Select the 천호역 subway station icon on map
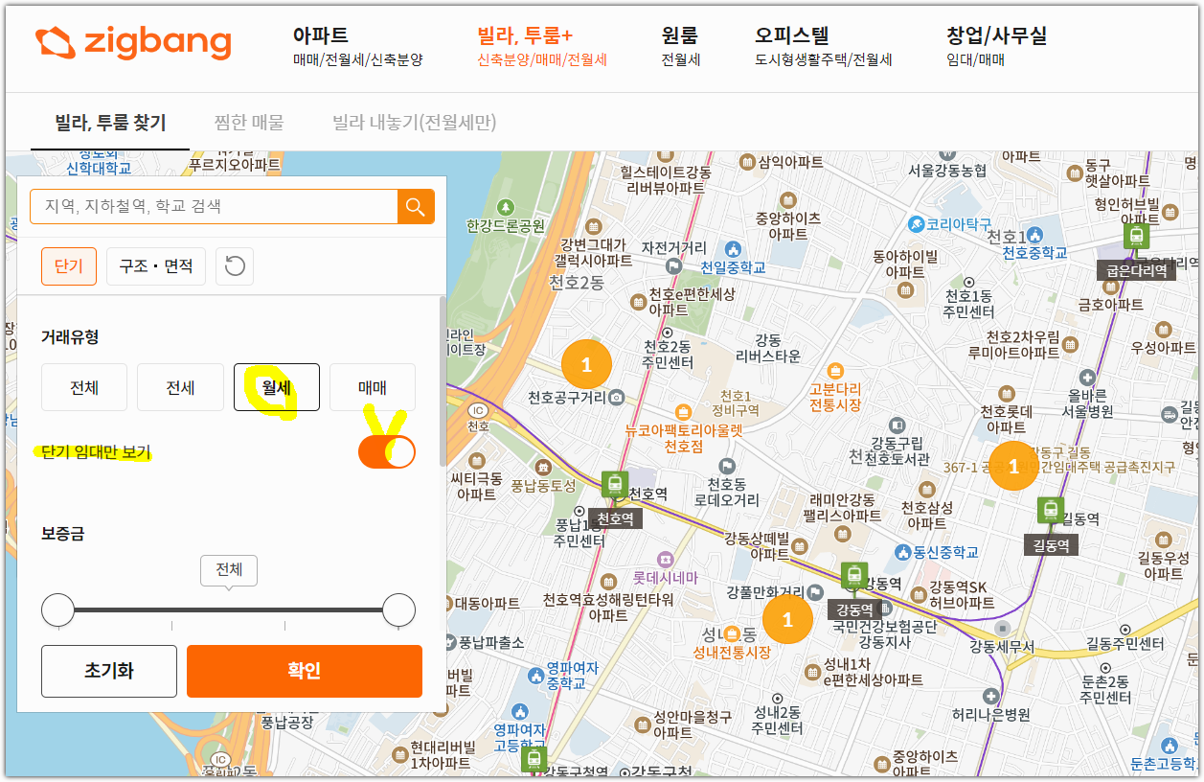This screenshot has width=1204, height=782. point(614,485)
